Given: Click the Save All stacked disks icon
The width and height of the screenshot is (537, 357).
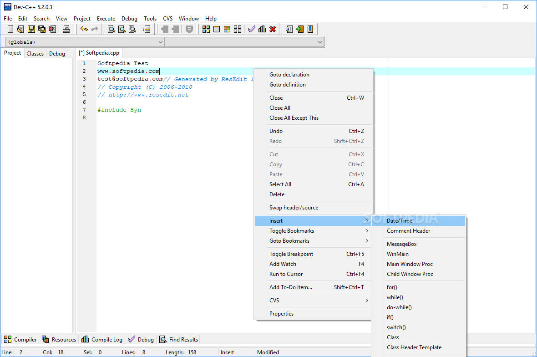Looking at the screenshot, I should tap(42, 29).
